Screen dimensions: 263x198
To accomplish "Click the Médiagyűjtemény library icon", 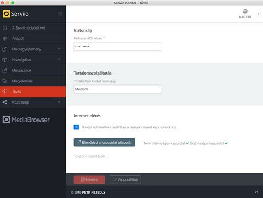I will pos(5,49).
